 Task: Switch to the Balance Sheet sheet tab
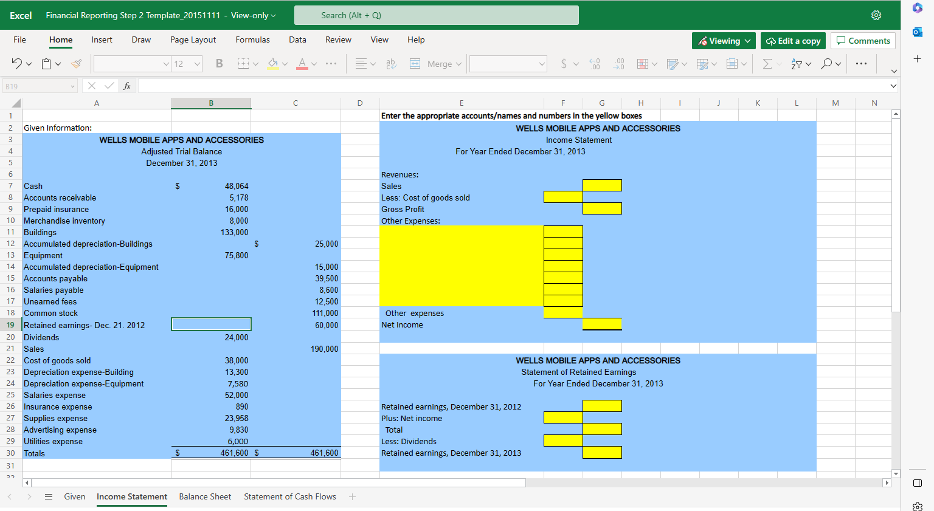(x=205, y=497)
